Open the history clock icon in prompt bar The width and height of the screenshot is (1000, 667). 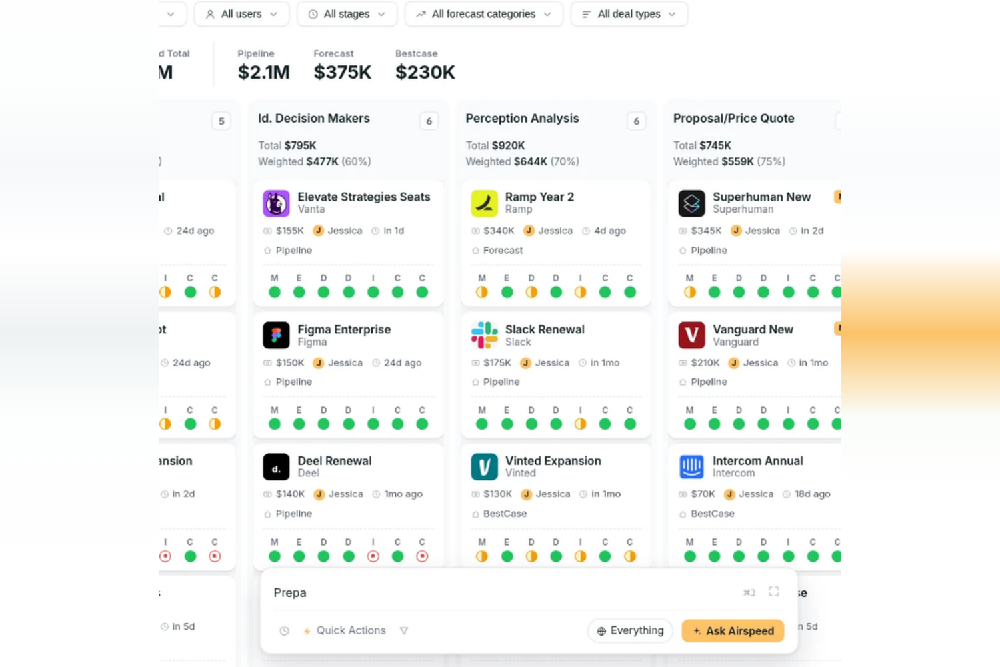click(284, 631)
